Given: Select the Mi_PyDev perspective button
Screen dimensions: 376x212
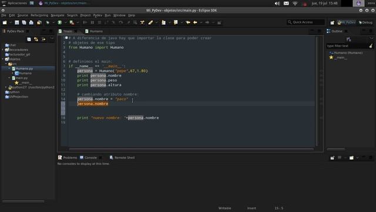Looking at the screenshot, I should (x=346, y=22).
